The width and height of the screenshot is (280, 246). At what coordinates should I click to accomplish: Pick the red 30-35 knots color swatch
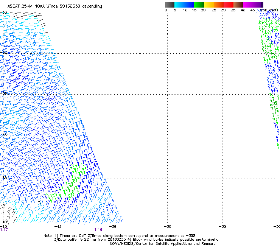coord(229,5)
